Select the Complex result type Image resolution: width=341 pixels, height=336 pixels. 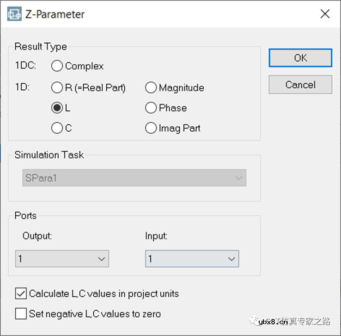point(57,66)
